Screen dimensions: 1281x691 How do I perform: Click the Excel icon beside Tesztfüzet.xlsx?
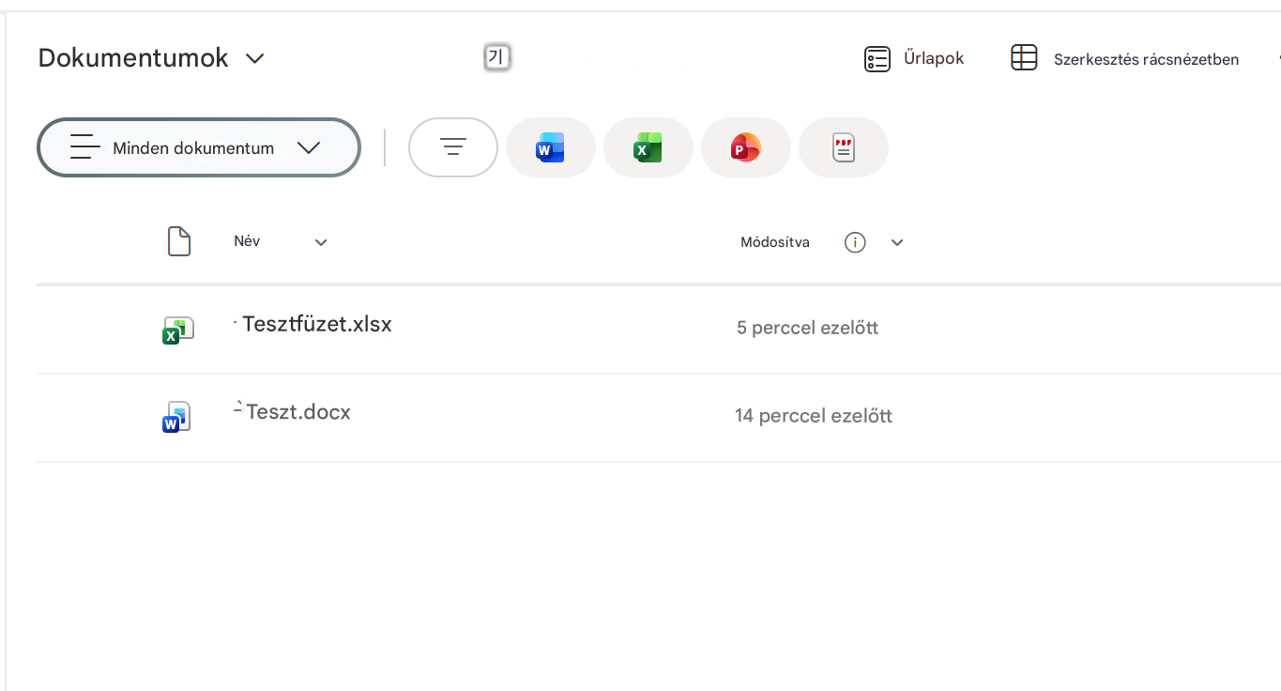coord(177,330)
